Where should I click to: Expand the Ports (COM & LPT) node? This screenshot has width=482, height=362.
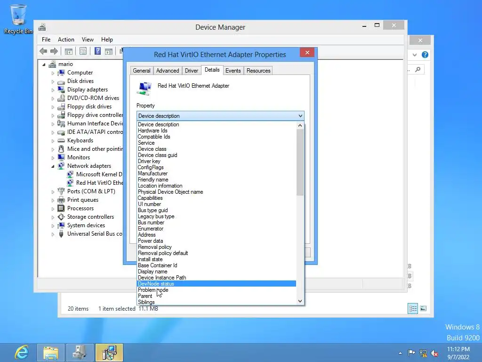[x=53, y=192]
